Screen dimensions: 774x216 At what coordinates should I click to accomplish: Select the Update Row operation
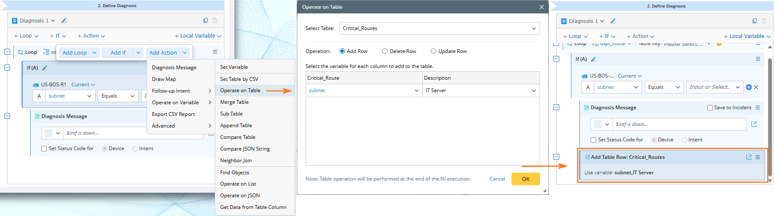coord(433,51)
